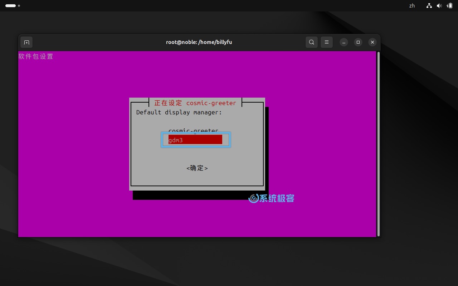Screen dimensions: 458x286
Task: Open the zh input source menu
Action: 412,6
